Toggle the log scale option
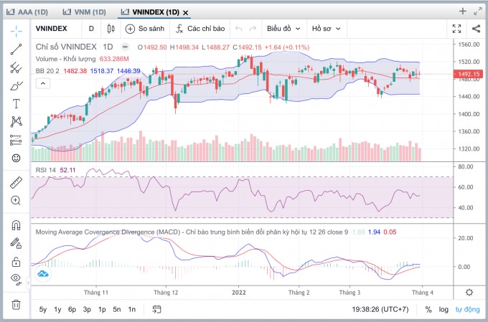 pos(444,310)
